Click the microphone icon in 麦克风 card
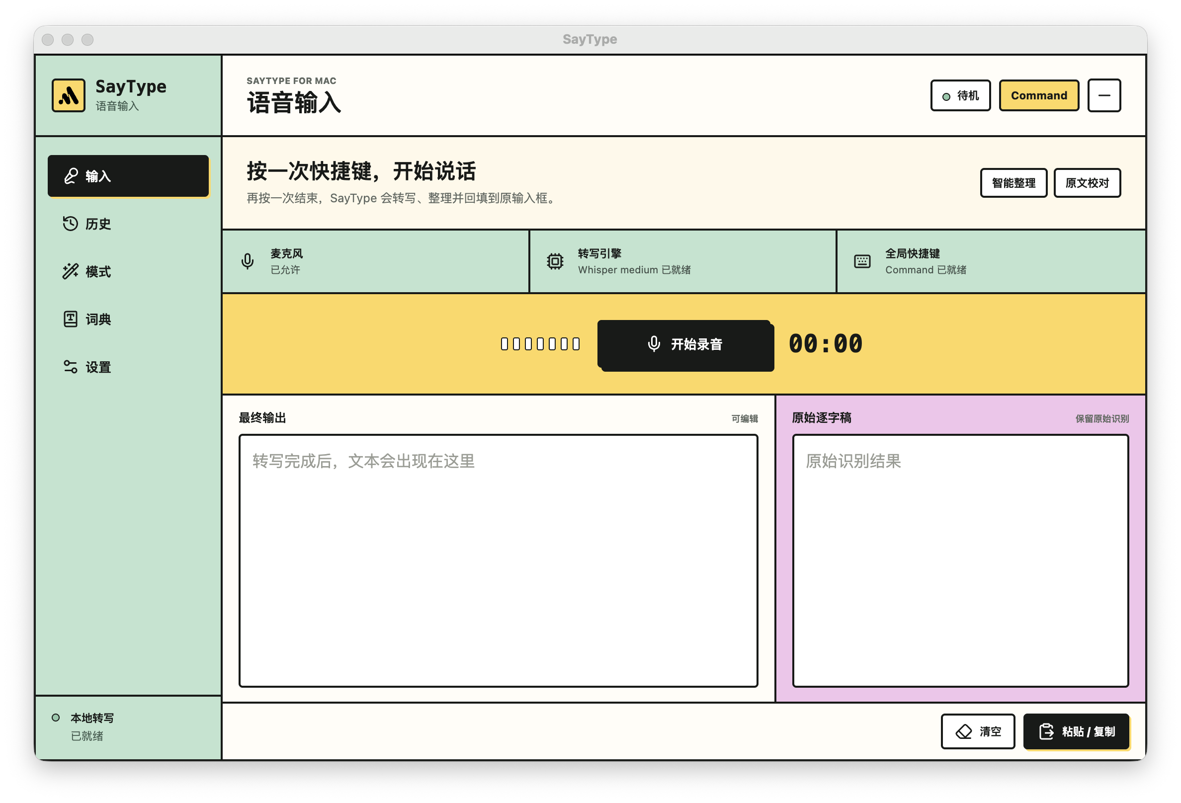The height and width of the screenshot is (803, 1181). tap(248, 261)
